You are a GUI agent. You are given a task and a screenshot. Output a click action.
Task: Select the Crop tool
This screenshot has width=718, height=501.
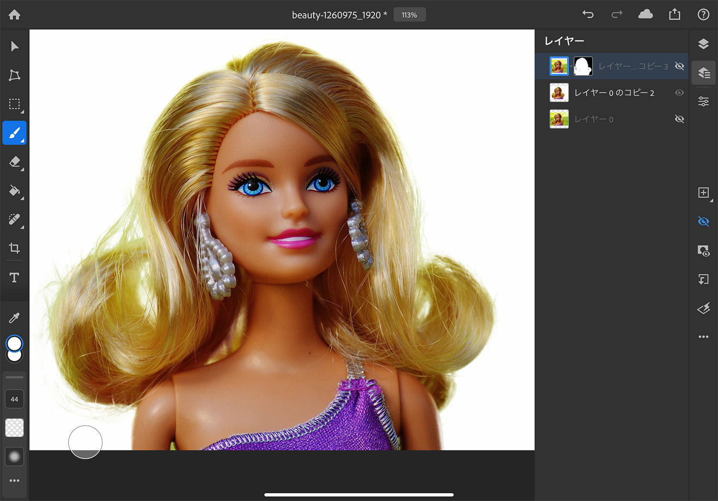[14, 248]
